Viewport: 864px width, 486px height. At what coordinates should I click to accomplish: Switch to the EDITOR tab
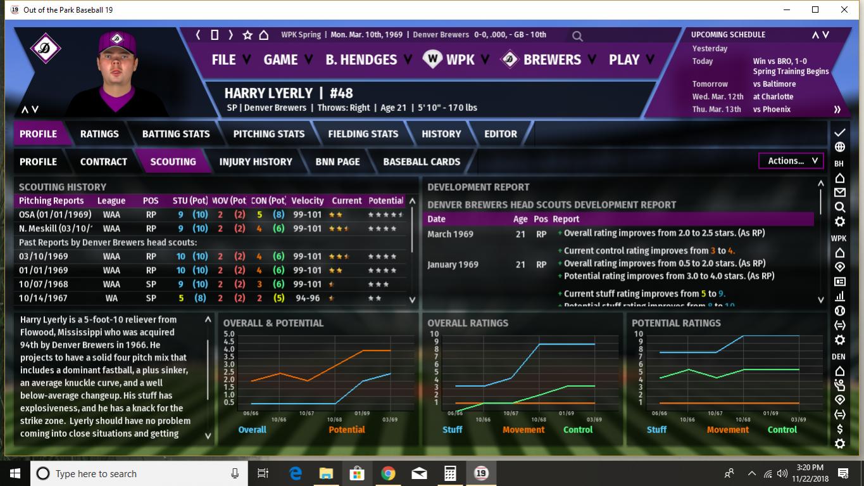[501, 134]
